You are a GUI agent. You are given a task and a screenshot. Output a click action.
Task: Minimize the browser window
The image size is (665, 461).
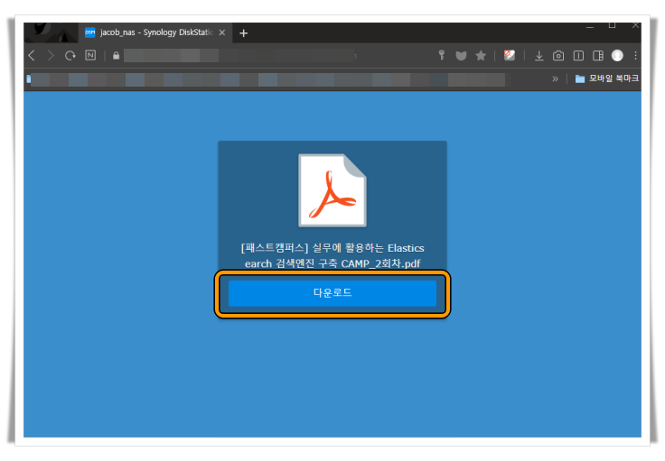[590, 26]
